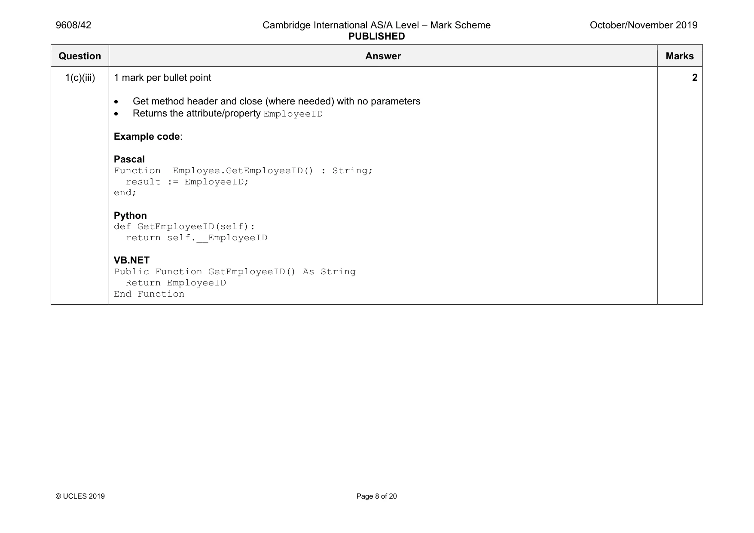This screenshot has height=533, width=754.
Task: Click the PUBLISHED label
Action: click(376, 37)
